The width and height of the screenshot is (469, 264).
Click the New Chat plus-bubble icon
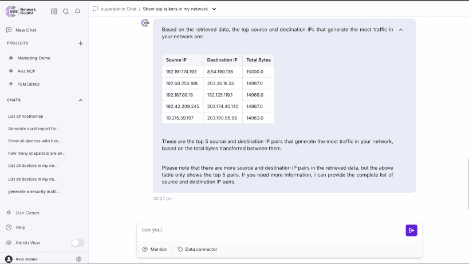(x=9, y=30)
